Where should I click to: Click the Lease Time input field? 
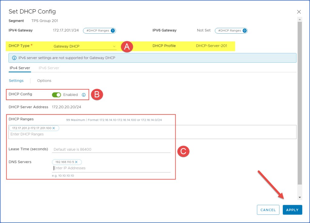111,149
